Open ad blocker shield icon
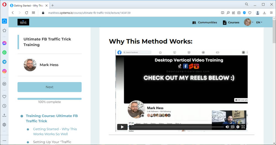The image size is (276, 145). tap(244, 13)
